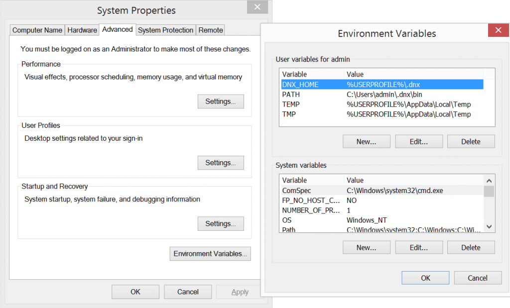The width and height of the screenshot is (510, 308).
Task: Close the Environment Variables dialog with red X
Action: 498,30
